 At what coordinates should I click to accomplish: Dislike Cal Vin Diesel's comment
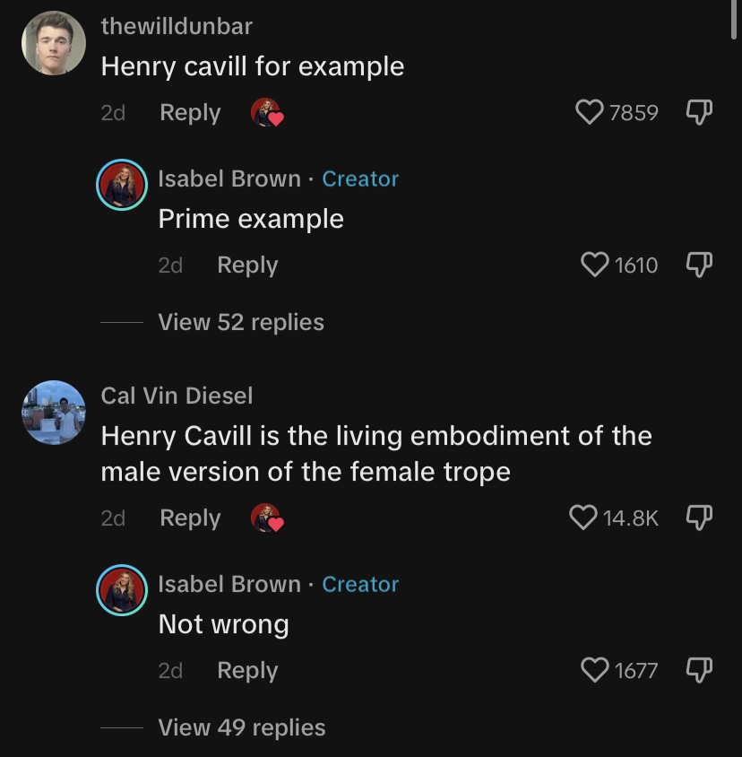(699, 518)
